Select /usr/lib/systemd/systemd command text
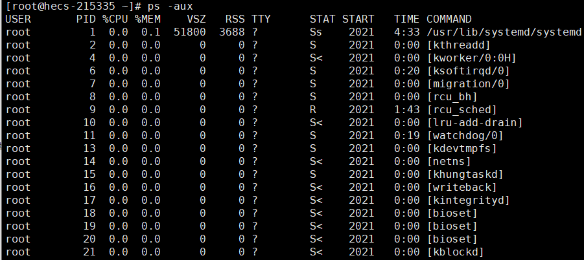The width and height of the screenshot is (584, 260). (x=504, y=32)
